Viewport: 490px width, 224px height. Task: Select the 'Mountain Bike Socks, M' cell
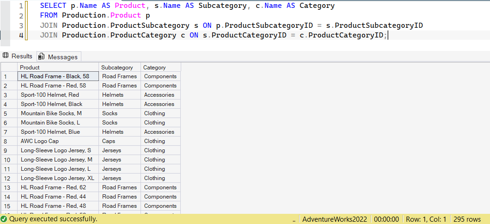58,113
